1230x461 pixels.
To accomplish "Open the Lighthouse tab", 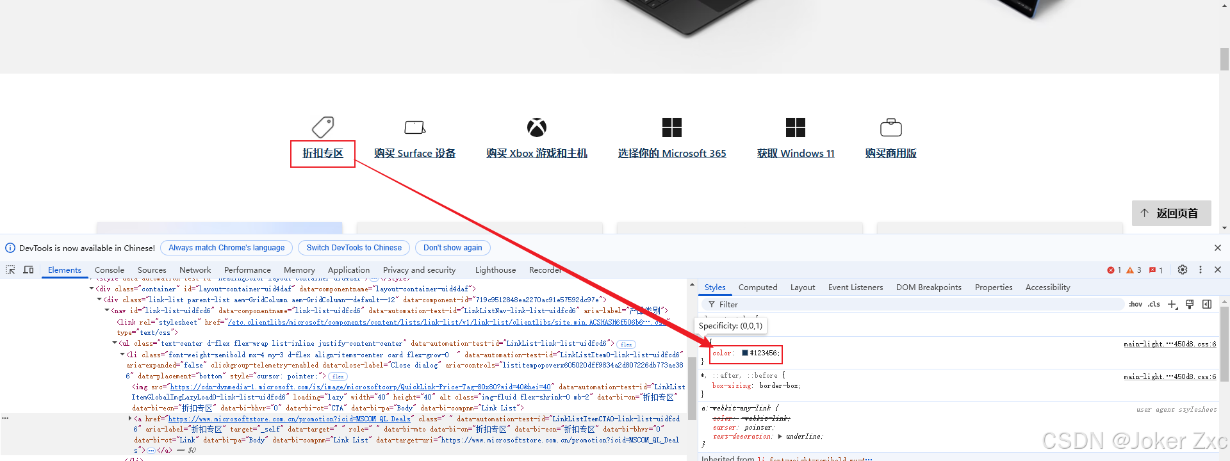I will [495, 270].
